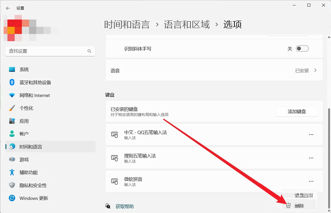This screenshot has height=213, width=331.
Task: Click the magnifier icon in the search box
Action: pyautogui.click(x=89, y=51)
